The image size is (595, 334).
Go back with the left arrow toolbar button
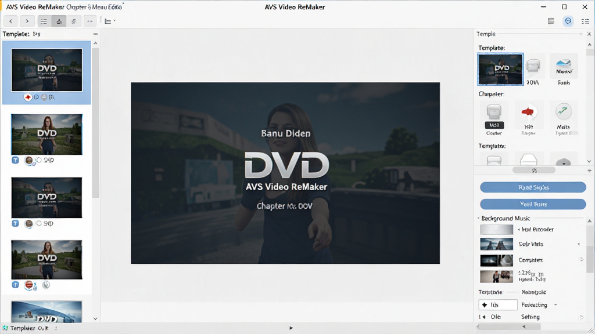coord(11,21)
